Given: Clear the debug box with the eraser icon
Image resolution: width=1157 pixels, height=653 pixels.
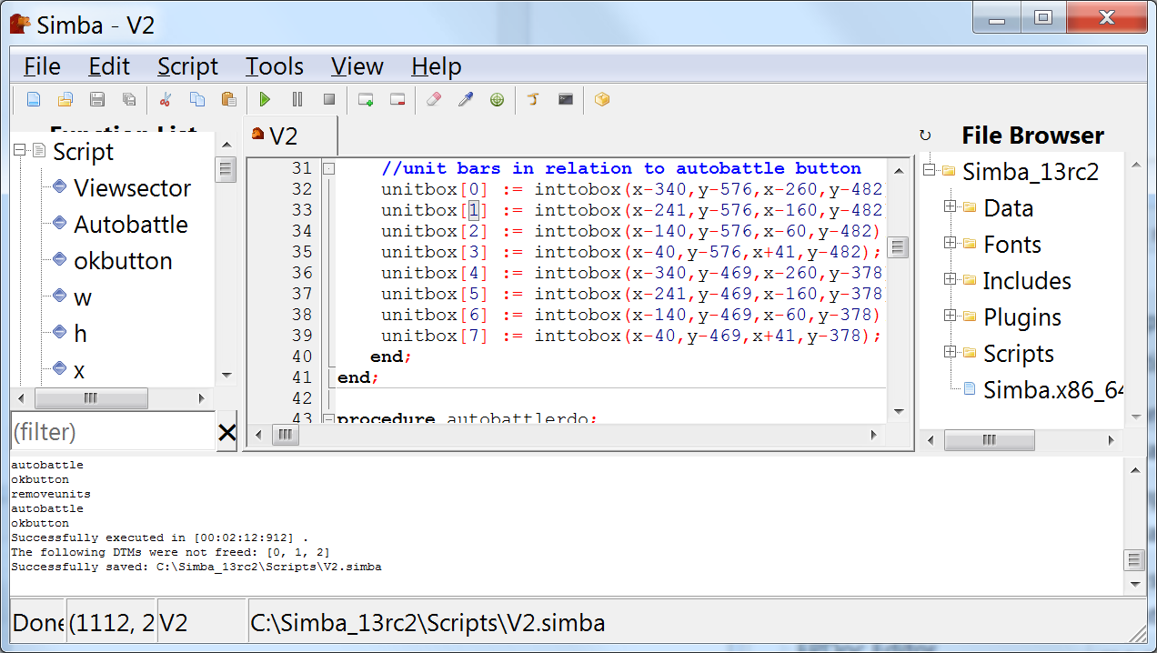Looking at the screenshot, I should (434, 99).
